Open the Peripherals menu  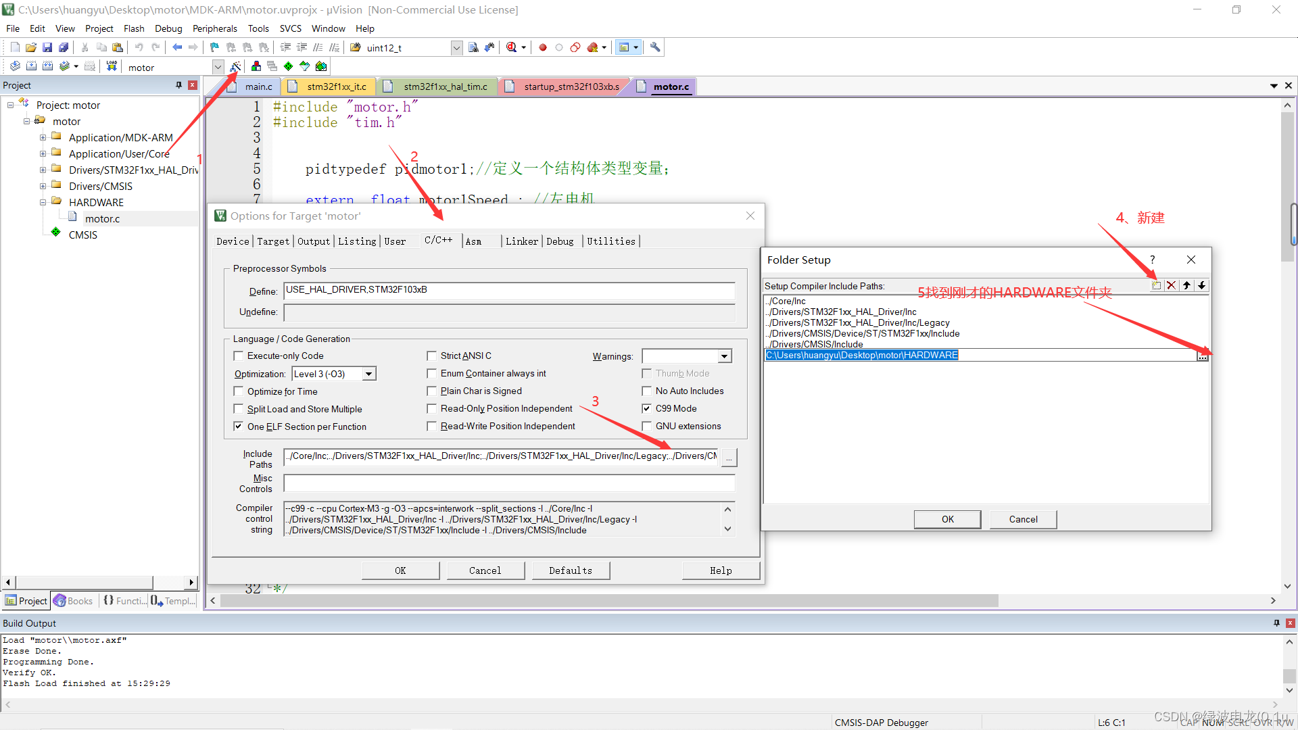(x=214, y=28)
